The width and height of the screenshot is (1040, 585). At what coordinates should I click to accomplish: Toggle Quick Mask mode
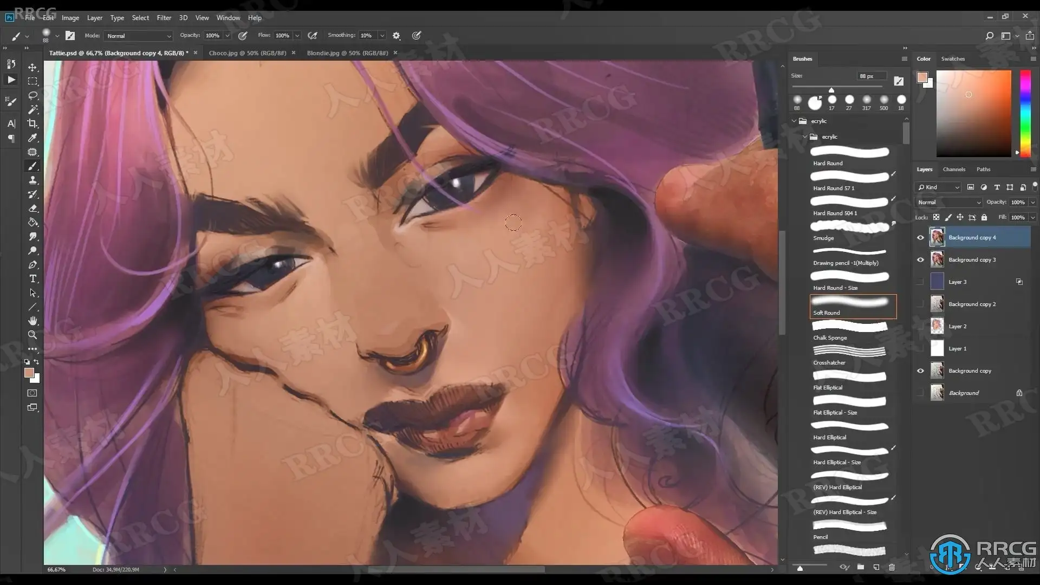pos(32,393)
